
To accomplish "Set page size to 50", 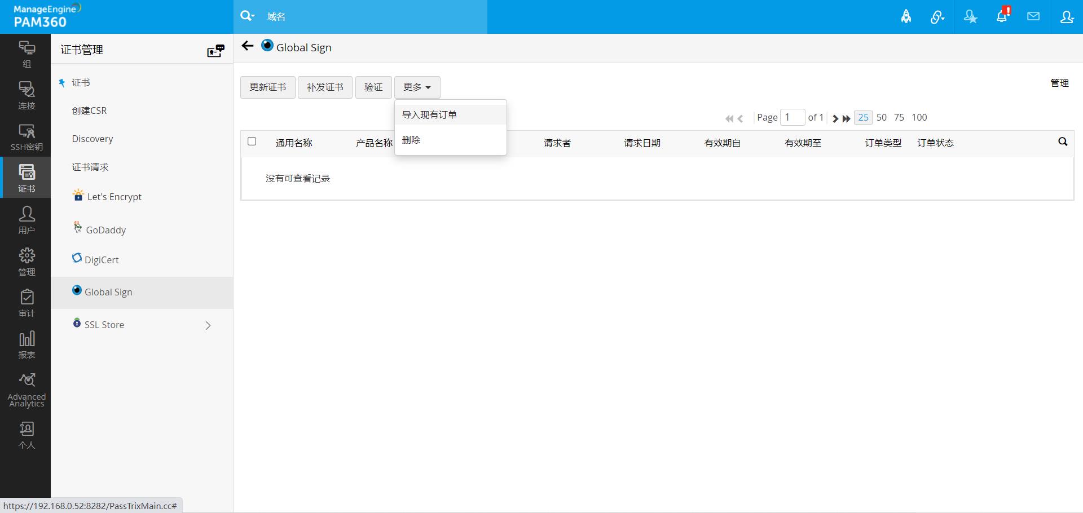I will [x=882, y=117].
